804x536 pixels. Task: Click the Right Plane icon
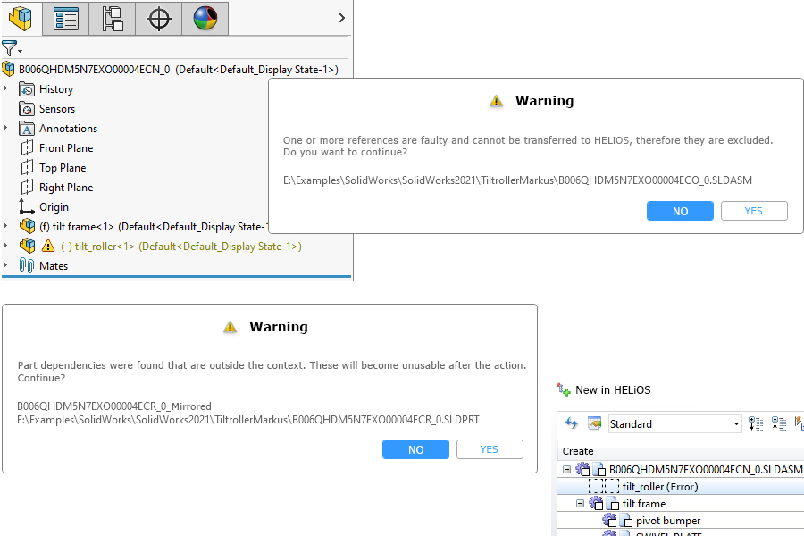coord(27,187)
